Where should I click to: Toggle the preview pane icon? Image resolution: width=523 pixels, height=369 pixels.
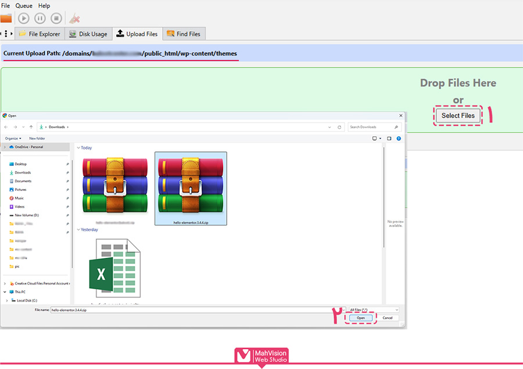(x=389, y=139)
